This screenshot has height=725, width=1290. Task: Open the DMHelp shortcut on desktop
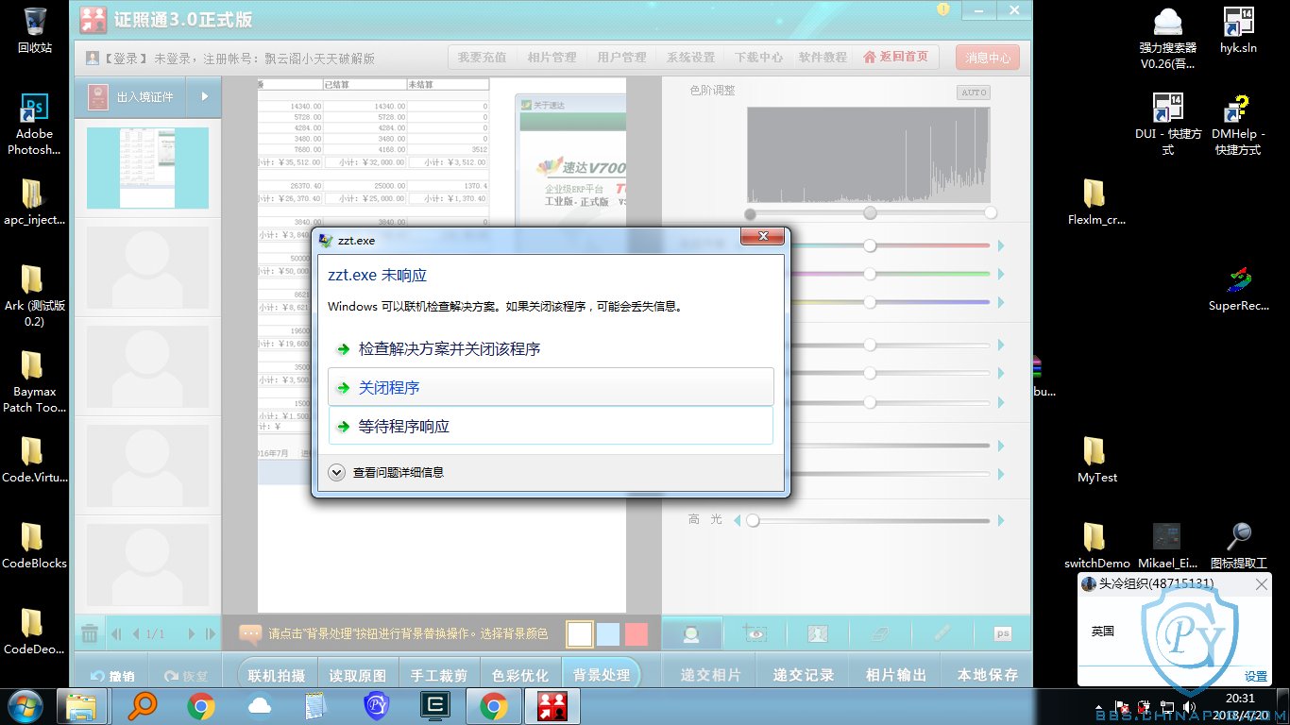pyautogui.click(x=1238, y=125)
